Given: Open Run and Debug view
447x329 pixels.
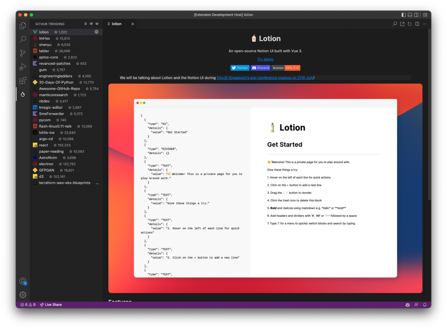Looking at the screenshot, I should [23, 67].
